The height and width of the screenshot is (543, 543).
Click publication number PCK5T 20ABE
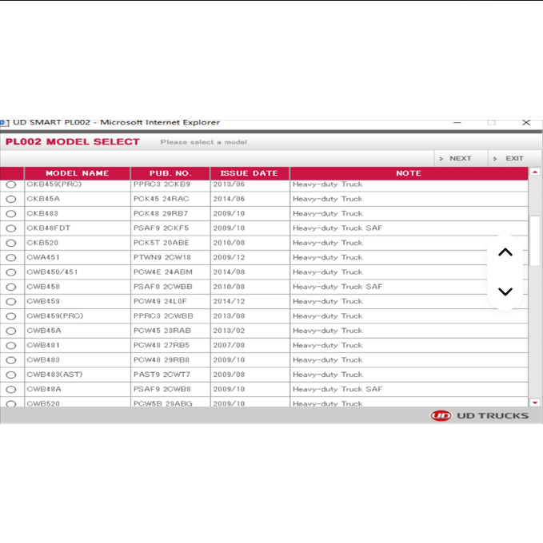[162, 243]
